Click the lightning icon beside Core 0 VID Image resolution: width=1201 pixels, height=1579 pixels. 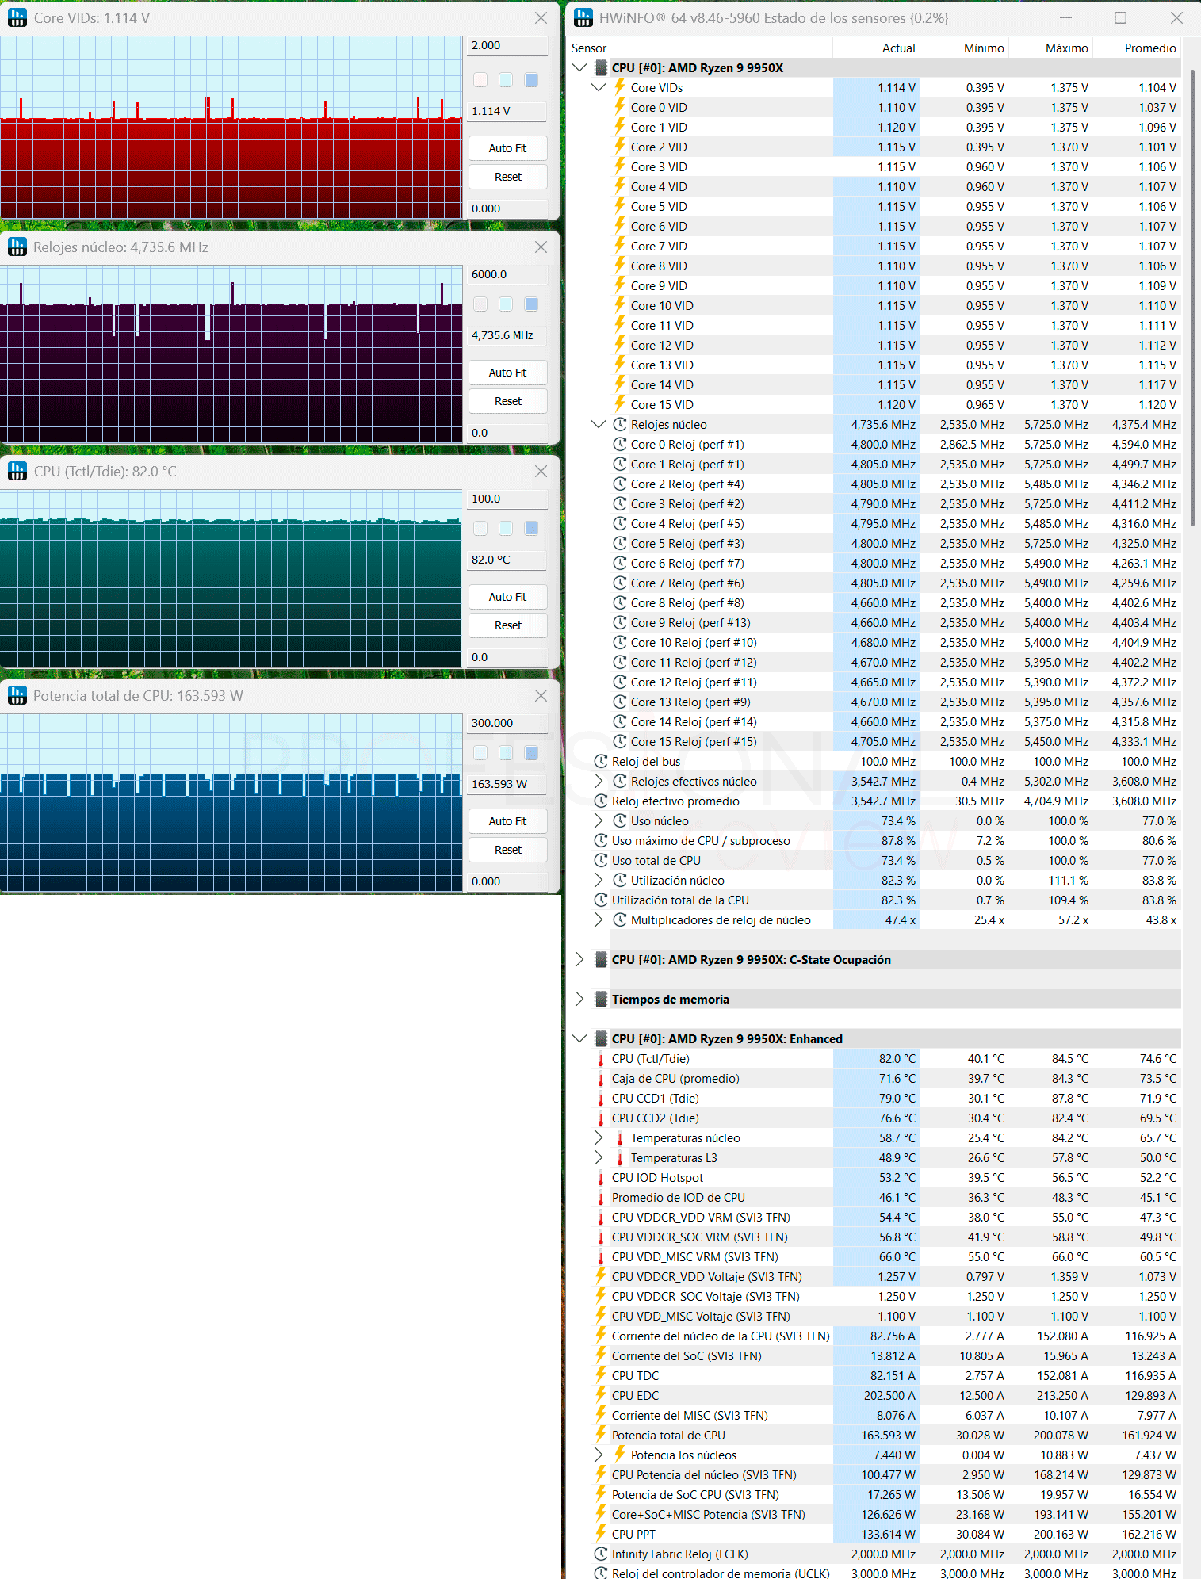tap(620, 107)
